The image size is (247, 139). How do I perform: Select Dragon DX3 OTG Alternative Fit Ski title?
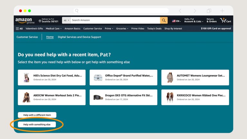point(129,95)
